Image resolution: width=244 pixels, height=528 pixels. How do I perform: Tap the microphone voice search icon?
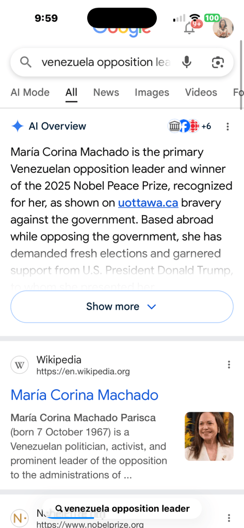187,62
